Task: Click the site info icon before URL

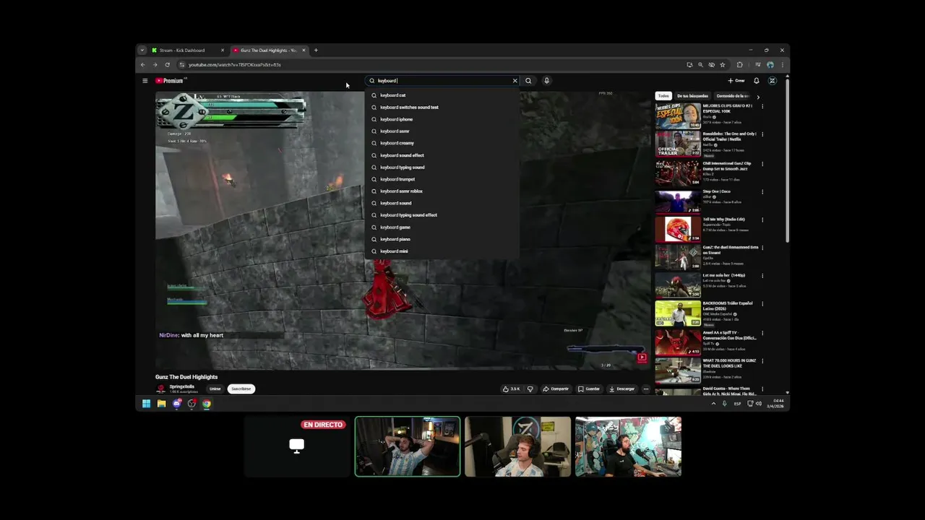Action: click(181, 64)
